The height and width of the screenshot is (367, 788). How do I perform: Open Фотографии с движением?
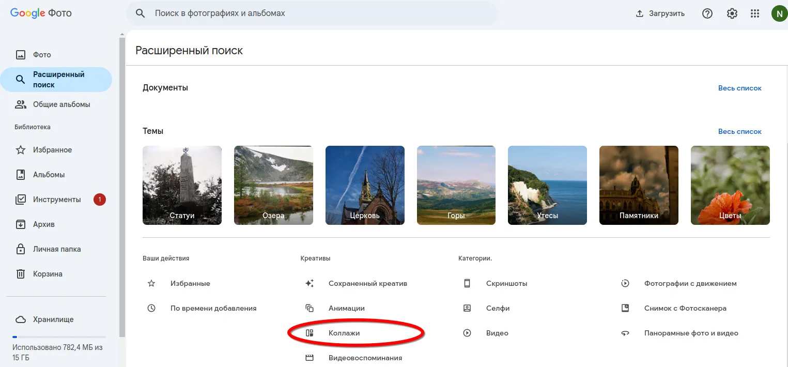[x=626, y=283]
